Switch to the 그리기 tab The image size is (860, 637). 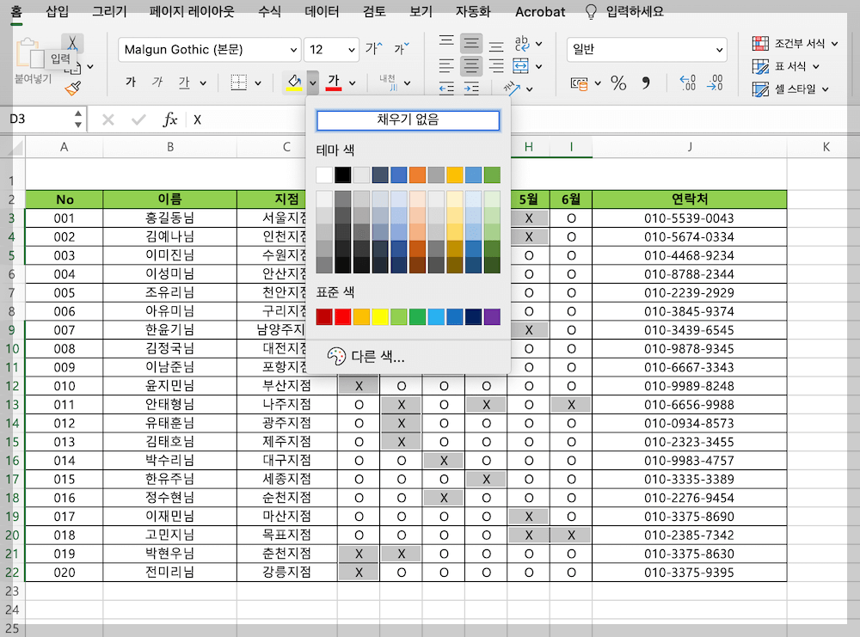(x=109, y=11)
